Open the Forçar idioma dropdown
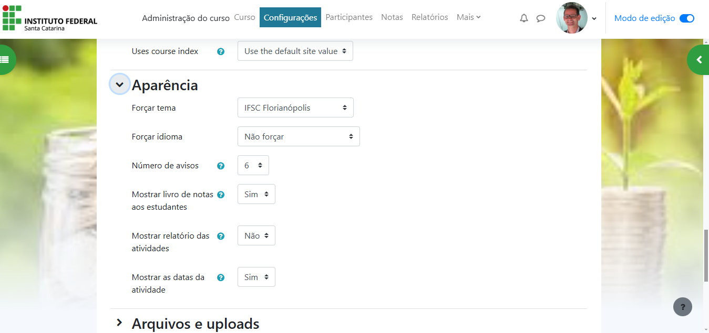This screenshot has height=333, width=709. [299, 136]
